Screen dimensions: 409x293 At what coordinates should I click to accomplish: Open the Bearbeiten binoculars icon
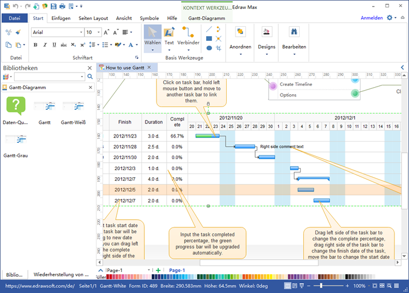(294, 32)
